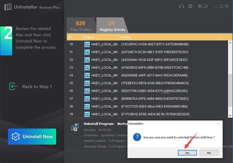Click the registry icon in row 18
This screenshot has width=233, height=163.
(87, 107)
